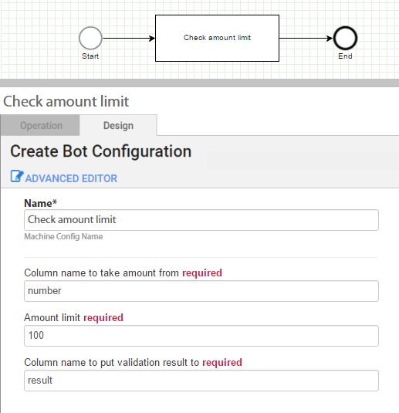Viewport: 399px width, 413px height.
Task: Click the column name to take amount field
Action: click(201, 291)
